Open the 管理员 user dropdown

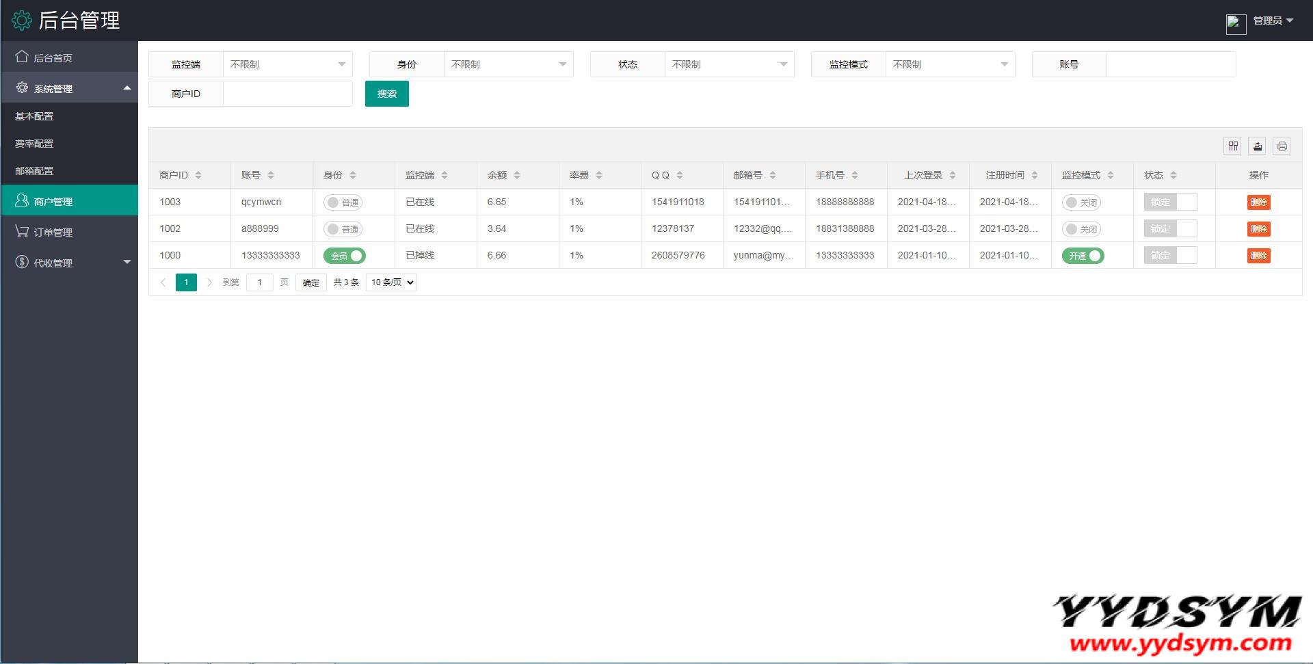(x=1273, y=21)
